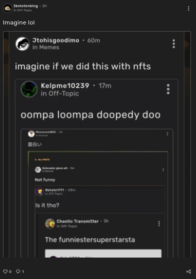Open Kelpme10239's three-dot options
This screenshot has width=196, height=279.
pos(168,89)
